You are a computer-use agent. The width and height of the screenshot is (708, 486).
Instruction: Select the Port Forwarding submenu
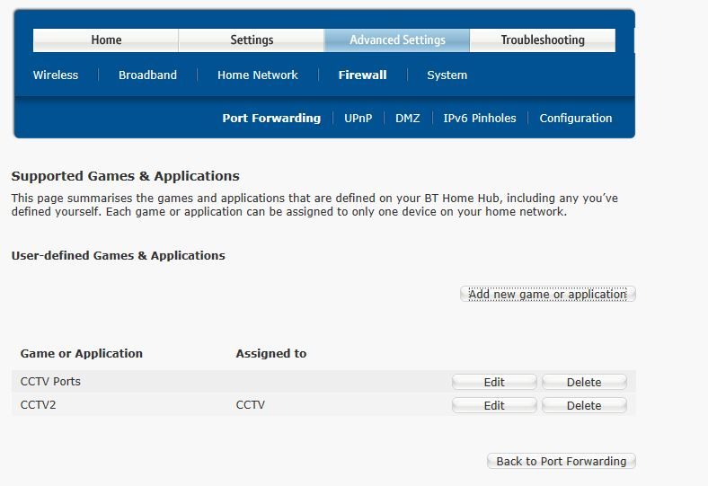pyautogui.click(x=271, y=119)
